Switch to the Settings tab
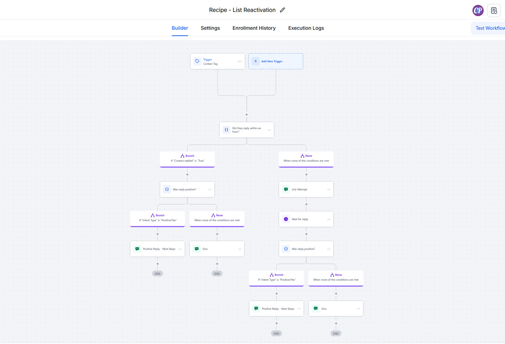The image size is (505, 344). point(210,28)
